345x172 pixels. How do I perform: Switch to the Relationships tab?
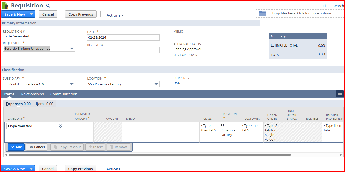(x=32, y=94)
